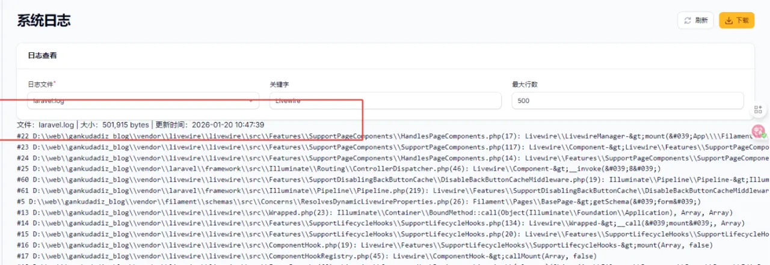Image resolution: width=770 pixels, height=265 pixels.
Task: Click the chevron arrow of log file select
Action: pos(250,101)
